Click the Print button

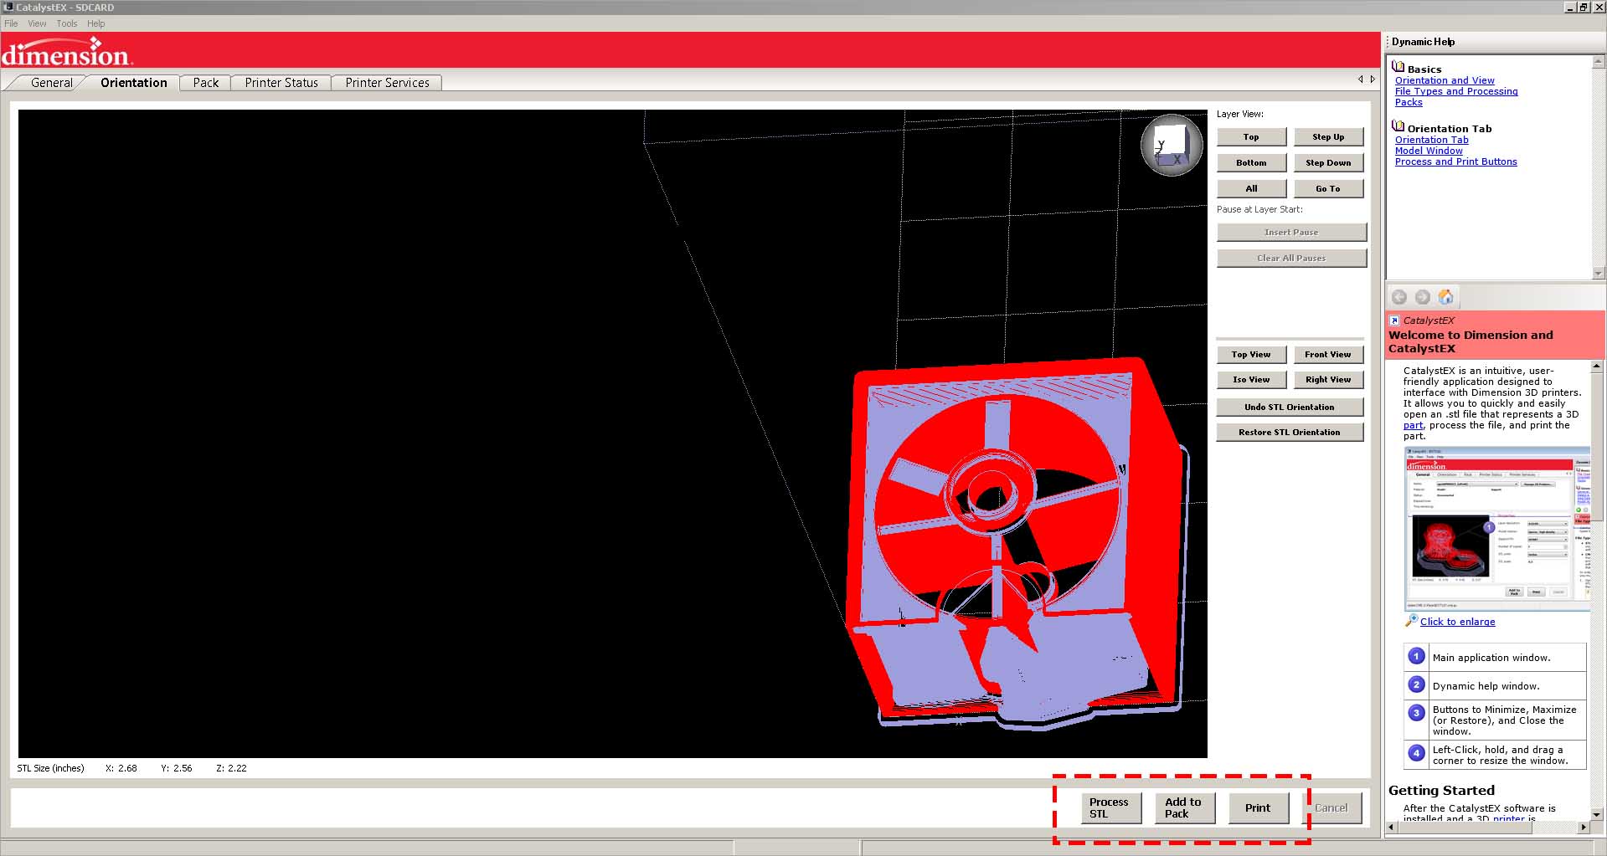coord(1258,808)
